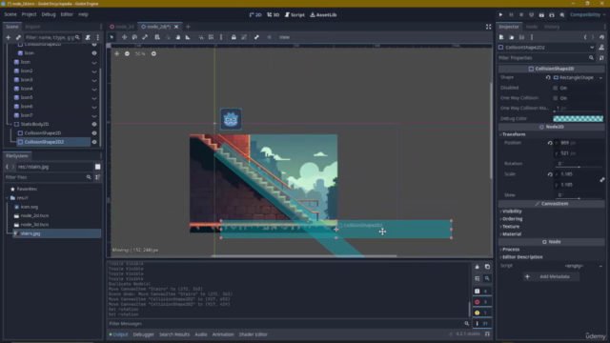Open the Scene menu
This screenshot has width=610, height=343.
click(10, 14)
